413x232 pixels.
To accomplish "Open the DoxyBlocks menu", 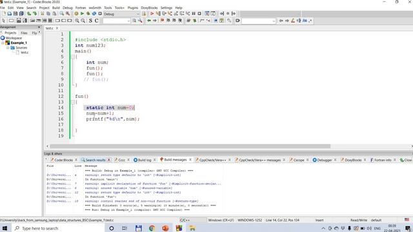I will tap(149, 8).
